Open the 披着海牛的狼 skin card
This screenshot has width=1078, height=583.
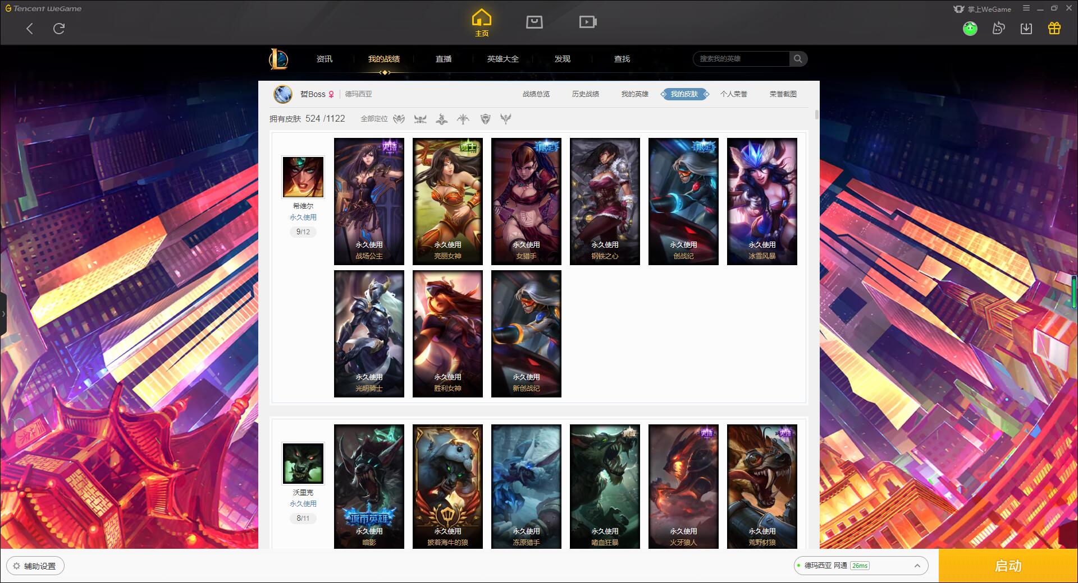pos(447,487)
